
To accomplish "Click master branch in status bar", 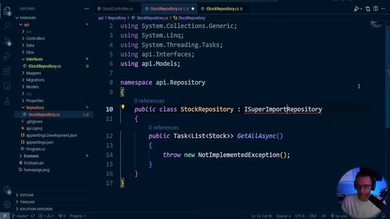I will coord(21,216).
